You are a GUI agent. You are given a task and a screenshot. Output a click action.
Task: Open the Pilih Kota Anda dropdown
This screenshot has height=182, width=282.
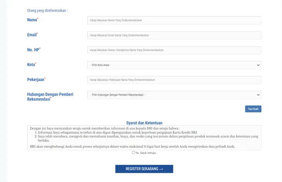coord(174,65)
